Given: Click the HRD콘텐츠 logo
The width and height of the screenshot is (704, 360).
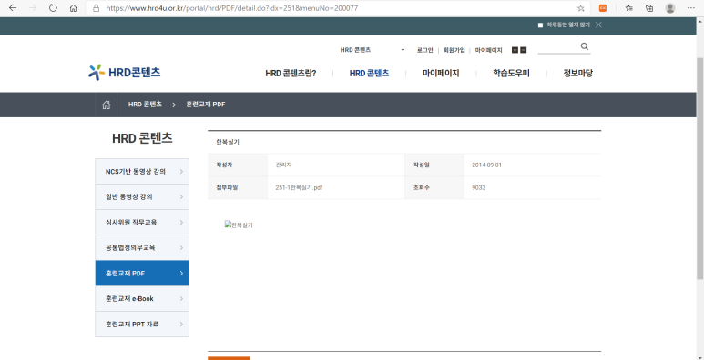Looking at the screenshot, I should (x=125, y=72).
